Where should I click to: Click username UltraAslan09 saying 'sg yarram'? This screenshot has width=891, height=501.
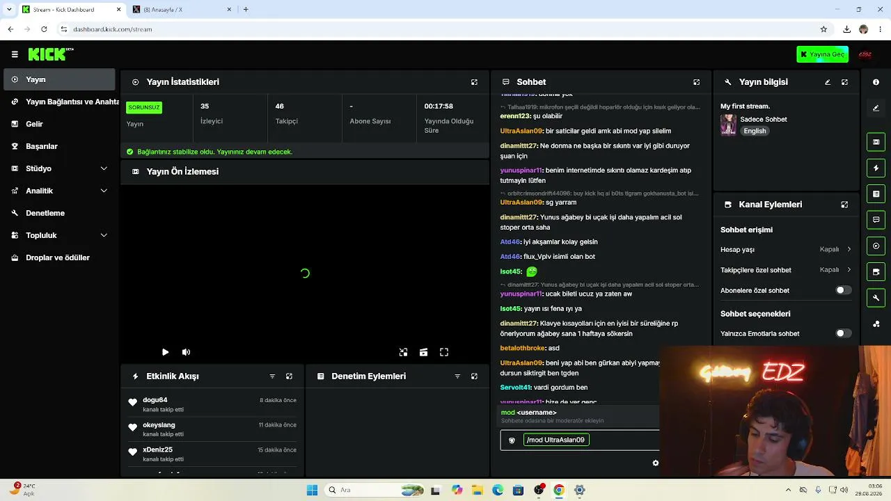click(521, 202)
